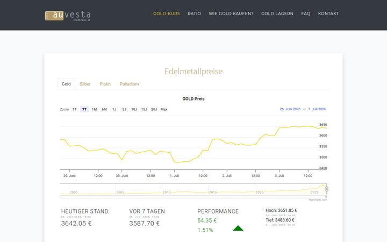
Task: Open the KONTAKT navigation link
Action: (x=328, y=13)
